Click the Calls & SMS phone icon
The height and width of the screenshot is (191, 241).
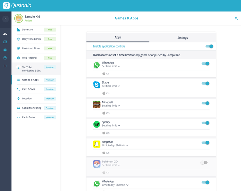point(18,89)
